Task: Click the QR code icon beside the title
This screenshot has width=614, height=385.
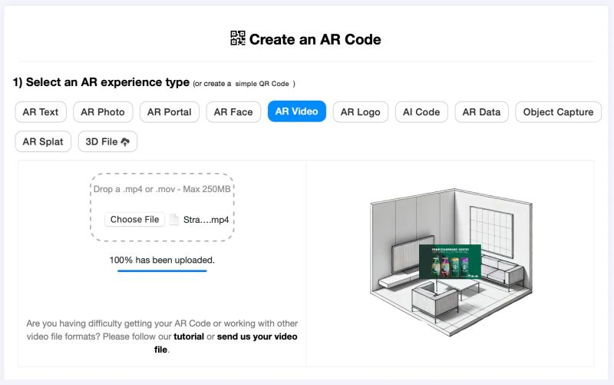Action: point(238,38)
